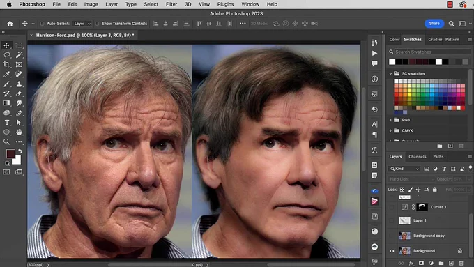Enable the Auto-Select checkbox
The image size is (474, 267).
pyautogui.click(x=42, y=24)
